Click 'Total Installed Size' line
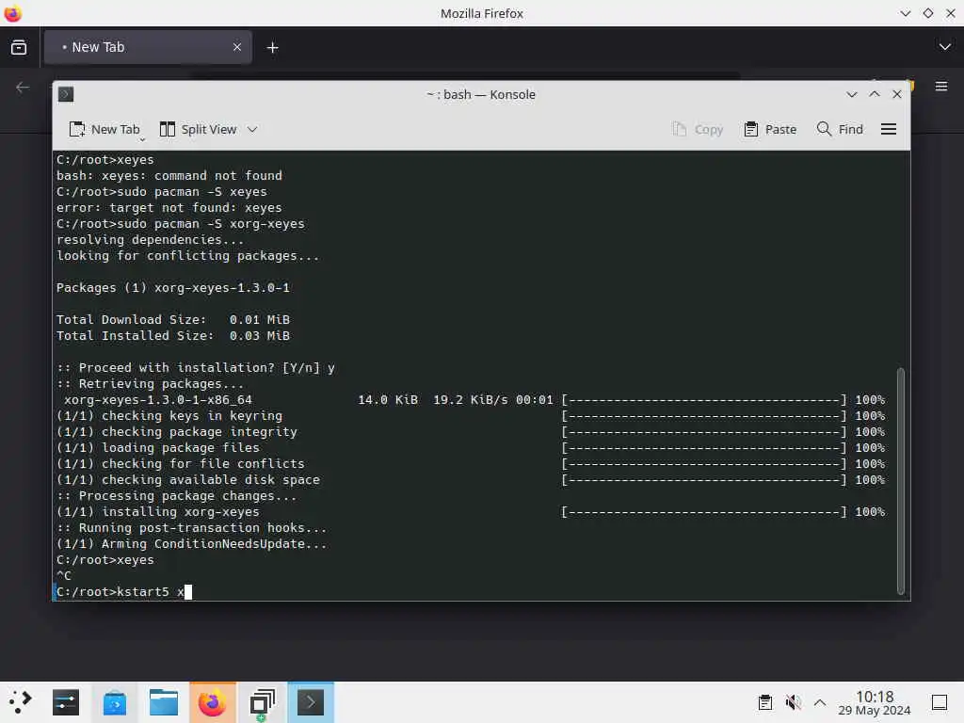The image size is (964, 723). pyautogui.click(x=173, y=336)
